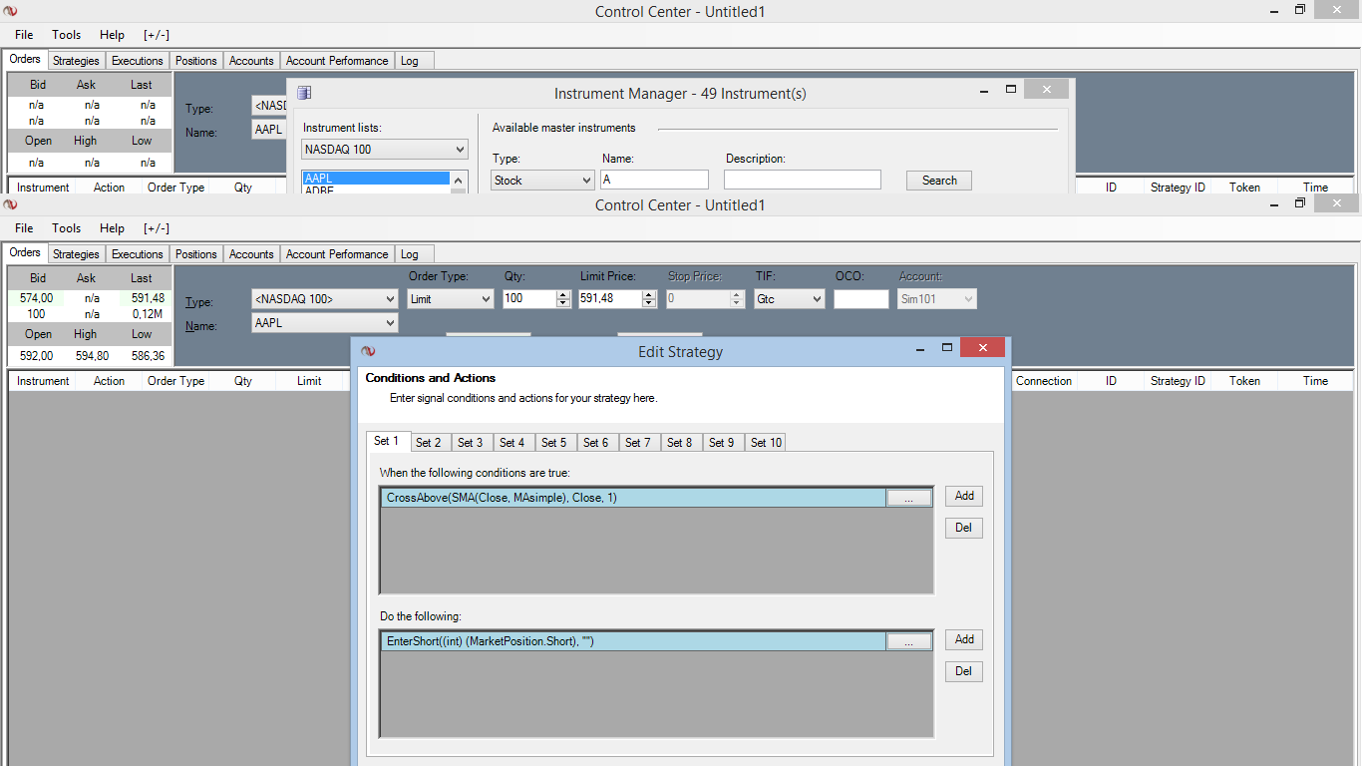
Task: Decrease the Qty value with the down arrow
Action: pos(563,302)
